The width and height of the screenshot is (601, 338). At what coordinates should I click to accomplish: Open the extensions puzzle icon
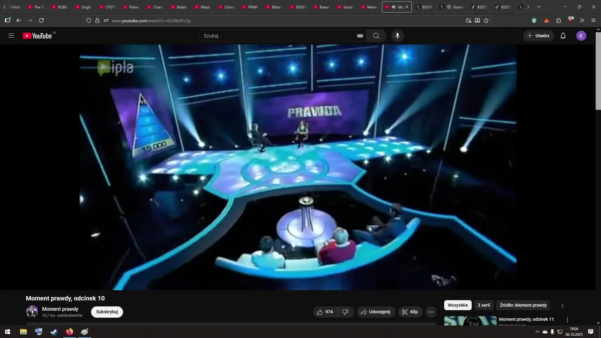559,21
